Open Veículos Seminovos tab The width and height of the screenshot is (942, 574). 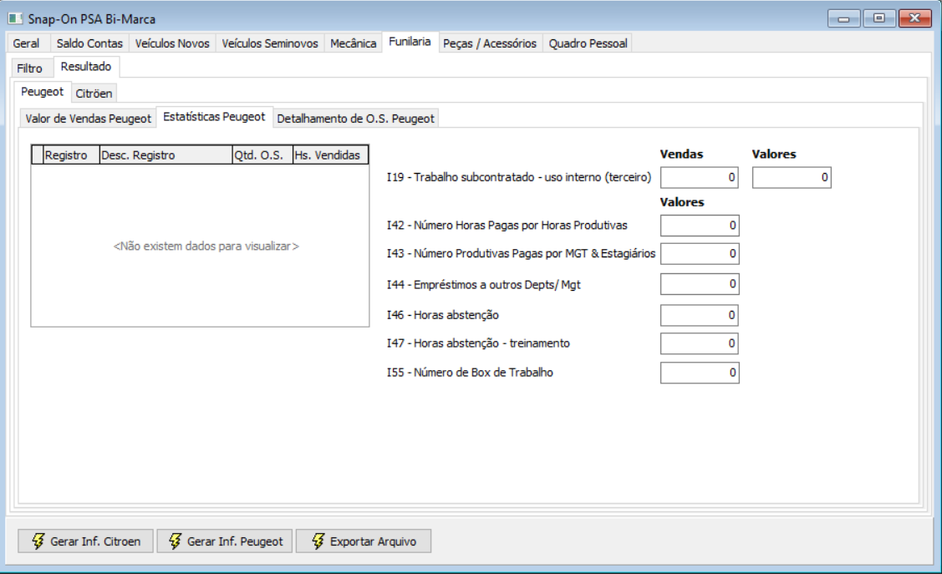pyautogui.click(x=270, y=43)
